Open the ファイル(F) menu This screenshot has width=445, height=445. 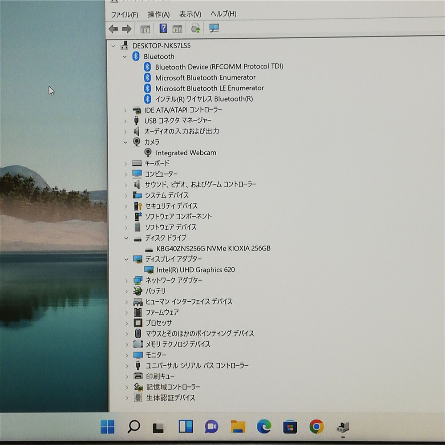click(x=124, y=15)
